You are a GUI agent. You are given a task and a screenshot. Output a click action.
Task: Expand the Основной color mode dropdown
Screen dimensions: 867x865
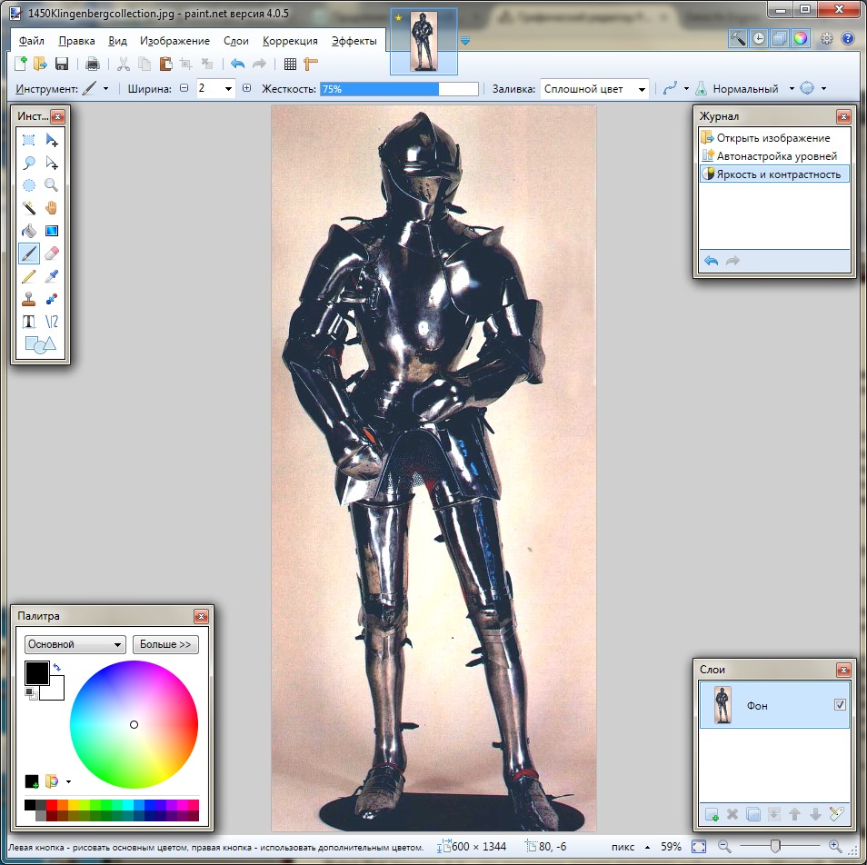click(x=75, y=644)
